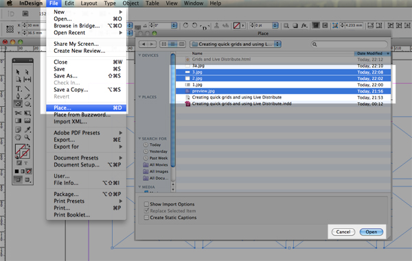Sort by Date Modified column header
412x261 pixels.
tap(372, 53)
